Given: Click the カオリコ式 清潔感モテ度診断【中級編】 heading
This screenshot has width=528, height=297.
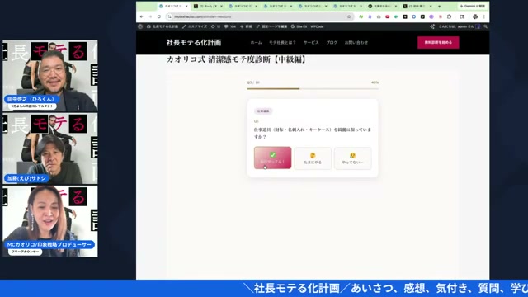Looking at the screenshot, I should coord(237,59).
